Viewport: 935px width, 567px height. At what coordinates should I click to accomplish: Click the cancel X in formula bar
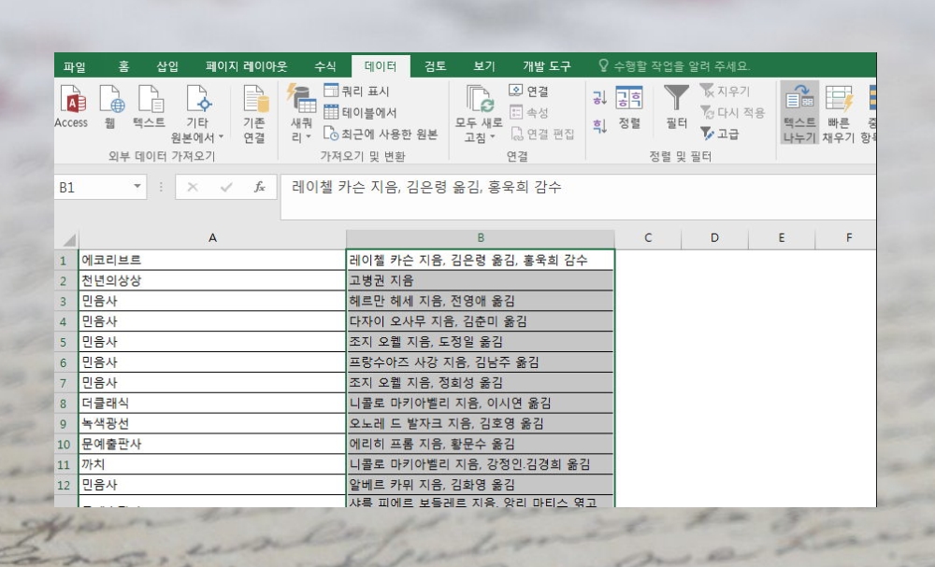[x=193, y=188]
